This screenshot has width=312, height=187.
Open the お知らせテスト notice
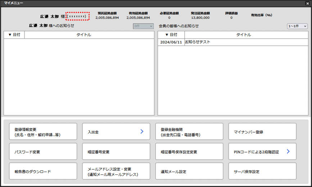pos(198,42)
